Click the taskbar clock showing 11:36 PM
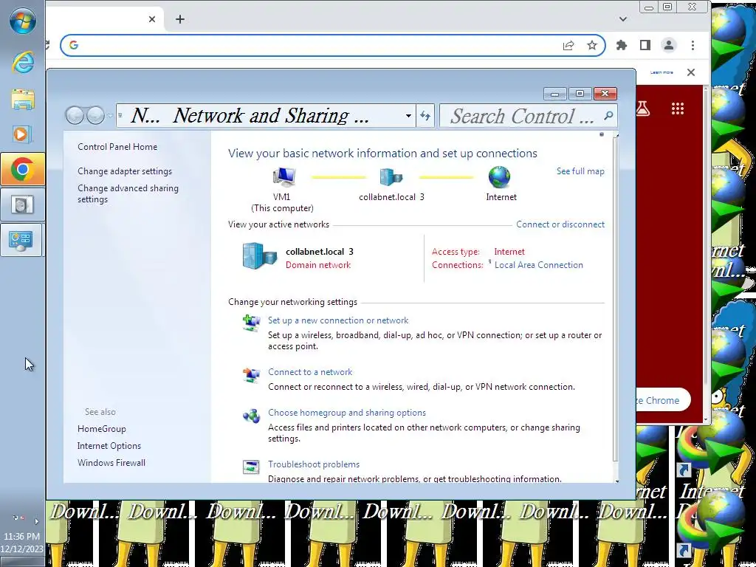The image size is (756, 567). (21, 543)
